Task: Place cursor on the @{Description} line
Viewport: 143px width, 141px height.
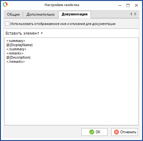Action: click(x=18, y=57)
